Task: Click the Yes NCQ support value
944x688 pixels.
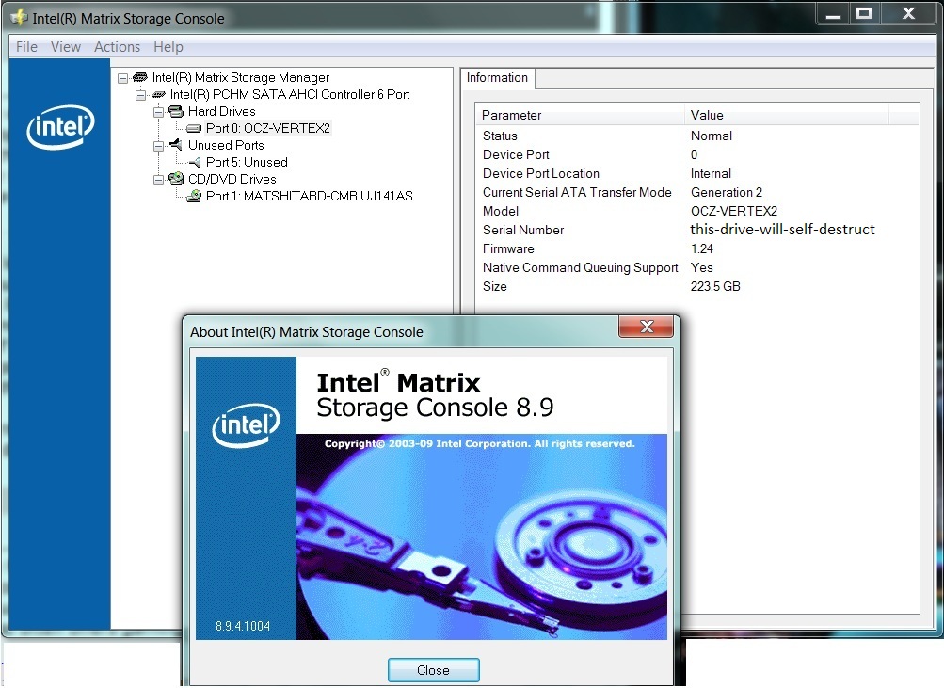Action: click(701, 267)
